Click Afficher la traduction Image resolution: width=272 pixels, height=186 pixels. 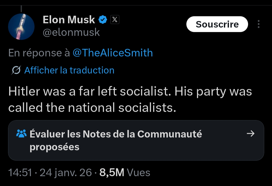coord(69,70)
